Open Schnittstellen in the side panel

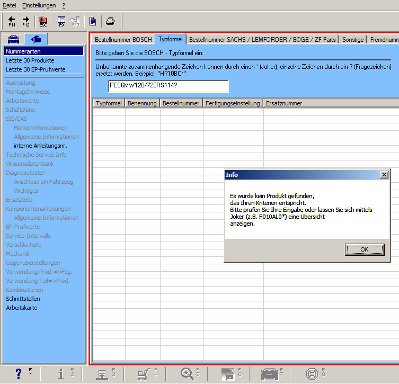coord(23,299)
